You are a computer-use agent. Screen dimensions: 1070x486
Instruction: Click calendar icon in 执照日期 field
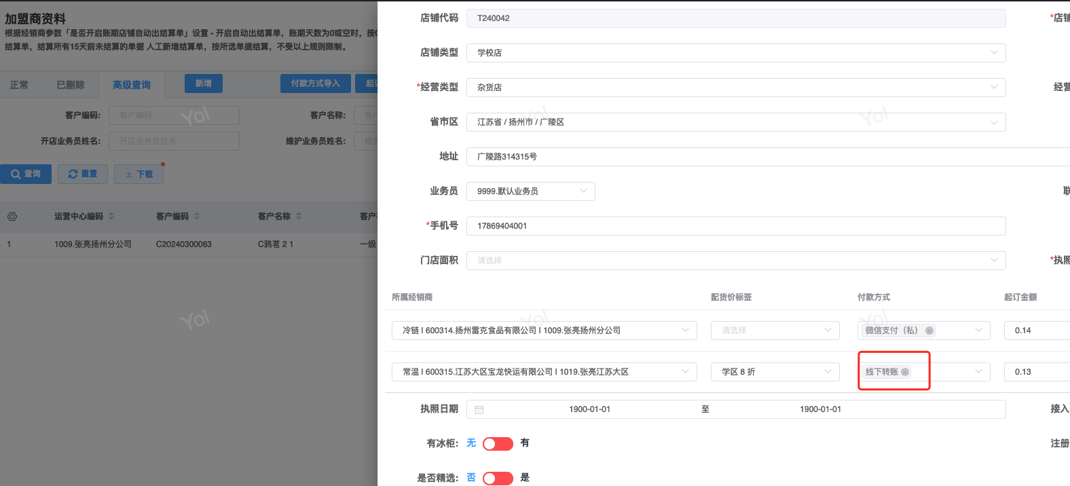point(479,410)
